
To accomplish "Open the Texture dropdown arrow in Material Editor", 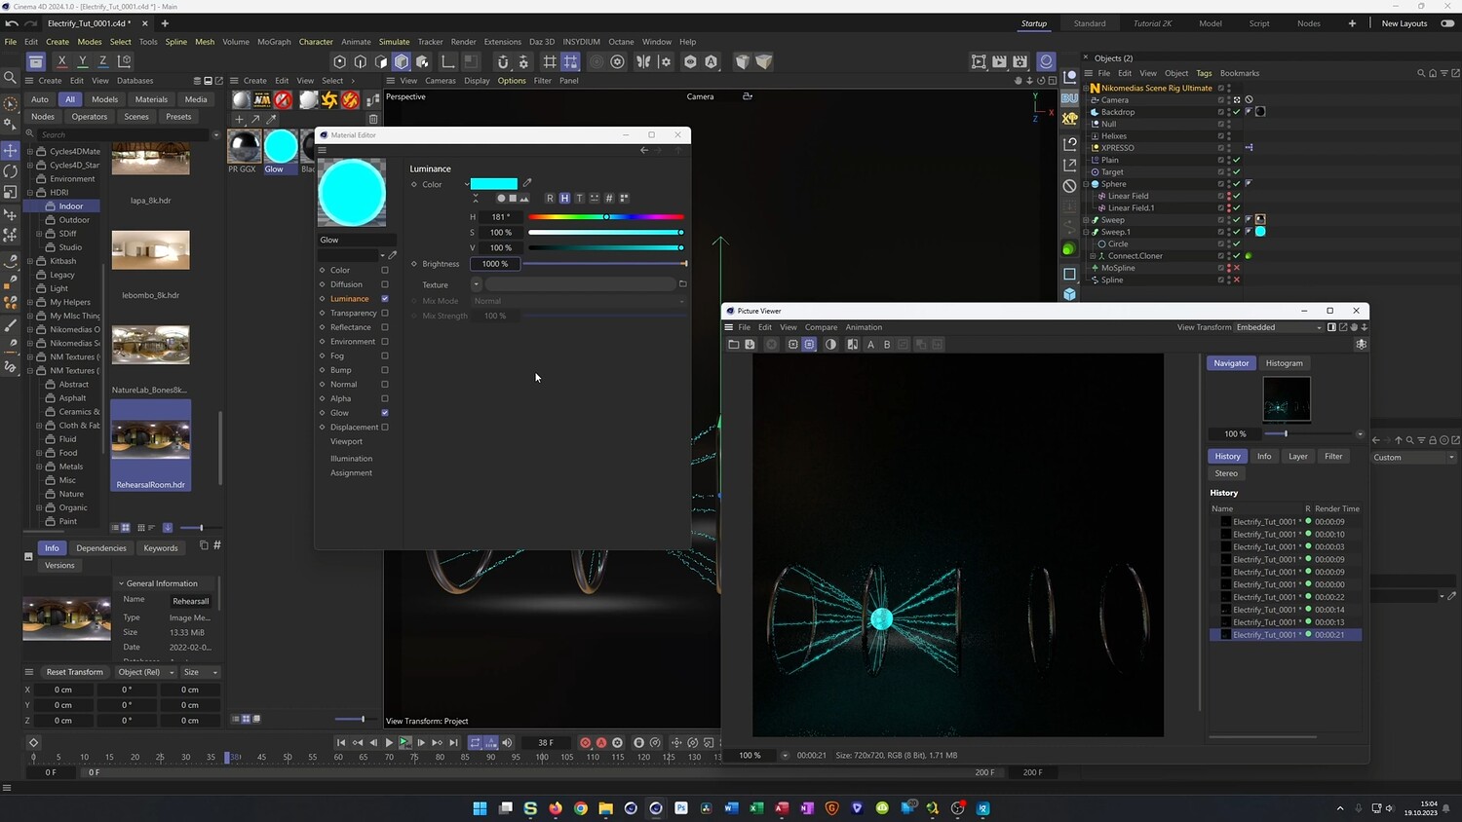I will click(476, 284).
